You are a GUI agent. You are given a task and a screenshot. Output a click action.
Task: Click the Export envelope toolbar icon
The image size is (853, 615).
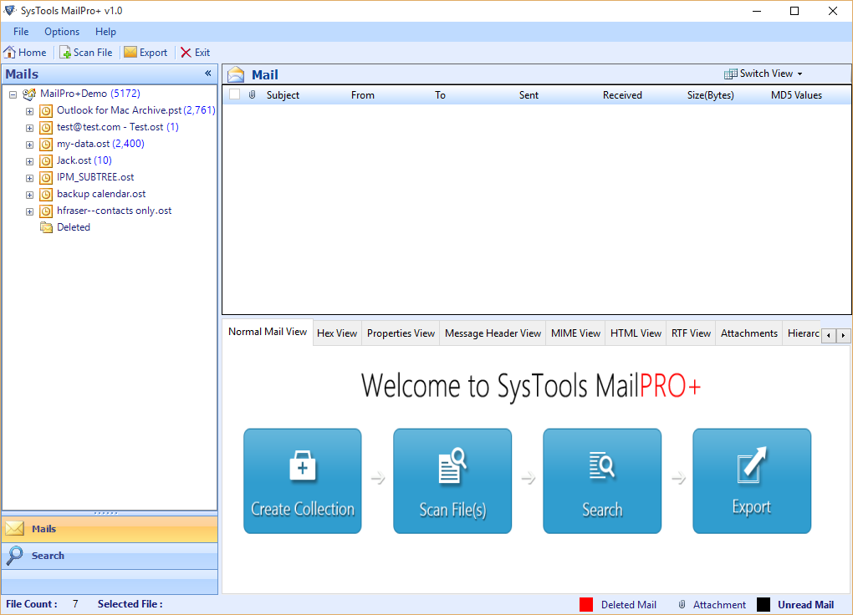(130, 52)
